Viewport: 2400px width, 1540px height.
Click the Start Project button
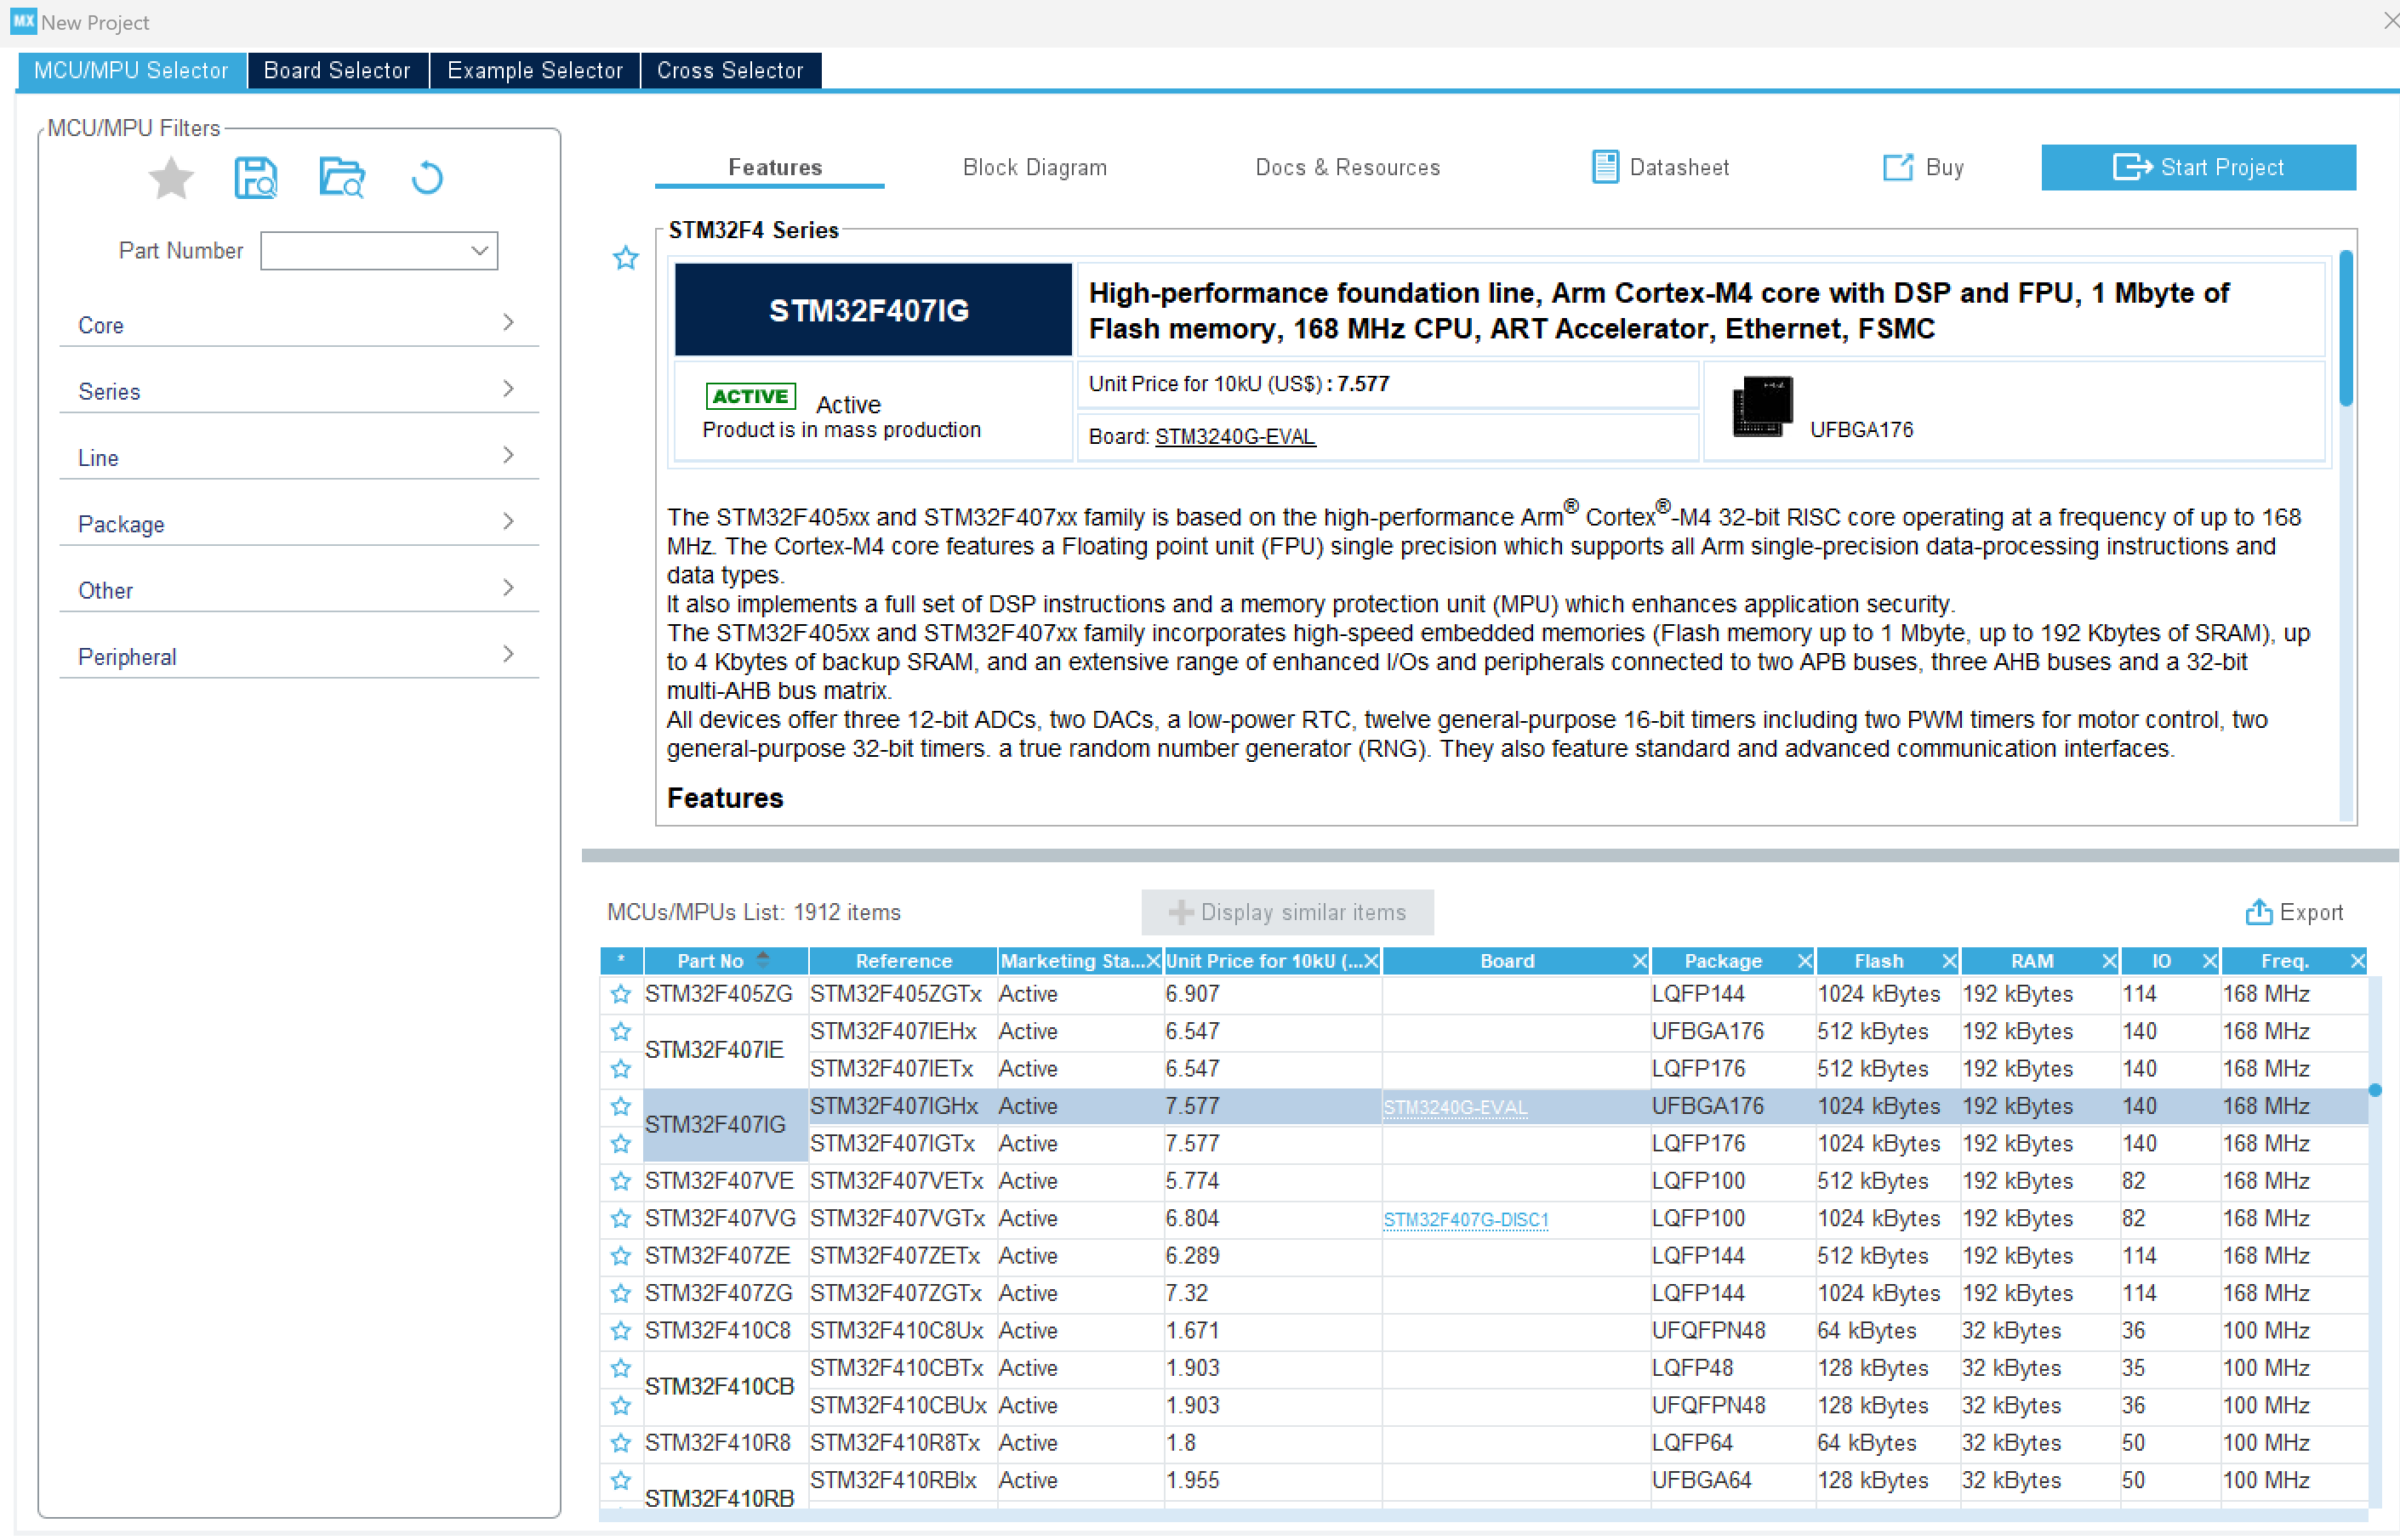pos(2198,167)
